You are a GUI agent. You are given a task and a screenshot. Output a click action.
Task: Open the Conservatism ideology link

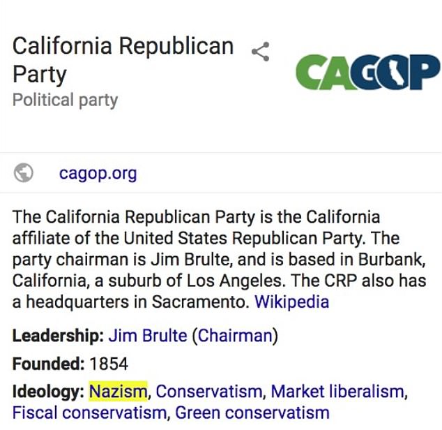(209, 392)
